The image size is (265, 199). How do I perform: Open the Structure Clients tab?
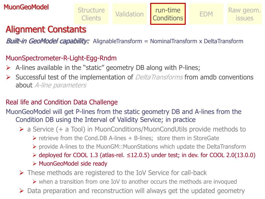(x=91, y=14)
